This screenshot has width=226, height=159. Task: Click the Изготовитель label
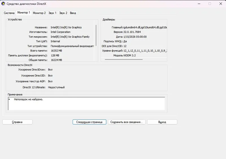(38, 32)
